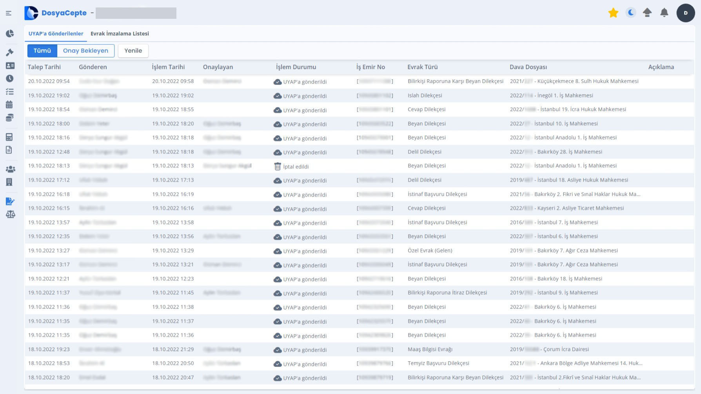
Task: Open the building icon in sidebar
Action: click(9, 182)
